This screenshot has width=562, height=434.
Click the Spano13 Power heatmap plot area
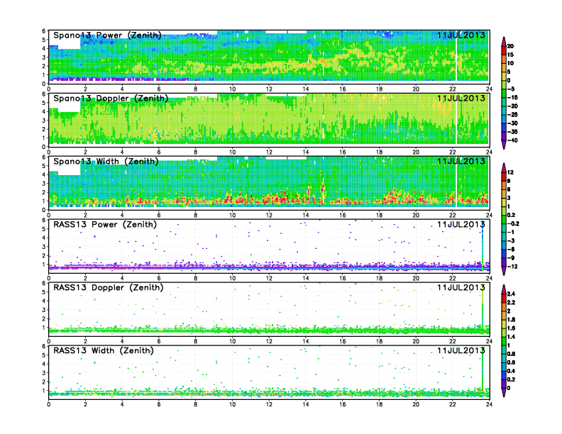[269, 57]
